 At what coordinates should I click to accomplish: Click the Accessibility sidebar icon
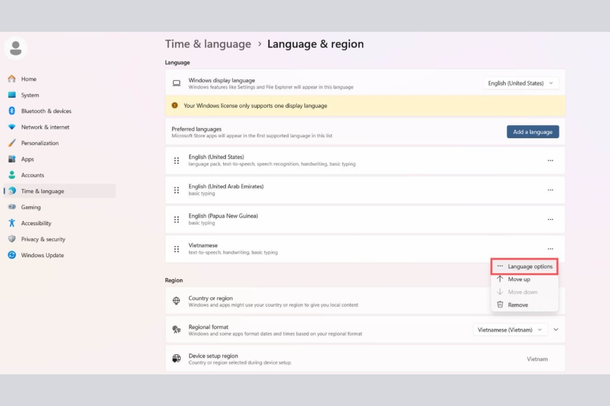coord(12,223)
